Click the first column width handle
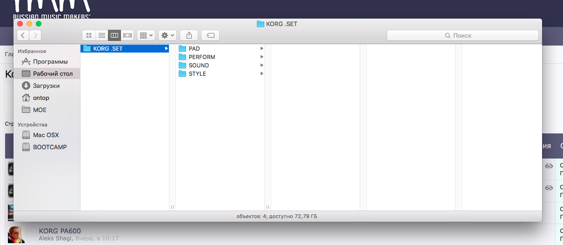563x245 pixels. [172, 207]
